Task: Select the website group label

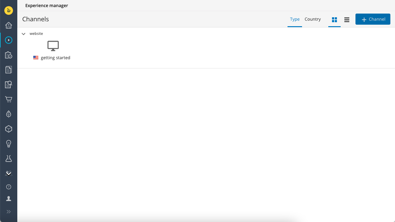Action: coord(36,34)
